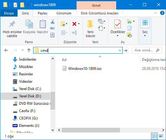Screen dimensions: 166x140
Task: Click the Copy to icon in Düzenle group
Action: click(63, 32)
